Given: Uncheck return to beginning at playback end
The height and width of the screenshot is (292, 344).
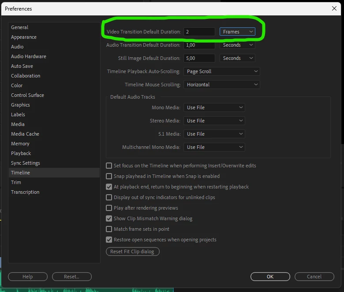Looking at the screenshot, I should [109, 187].
